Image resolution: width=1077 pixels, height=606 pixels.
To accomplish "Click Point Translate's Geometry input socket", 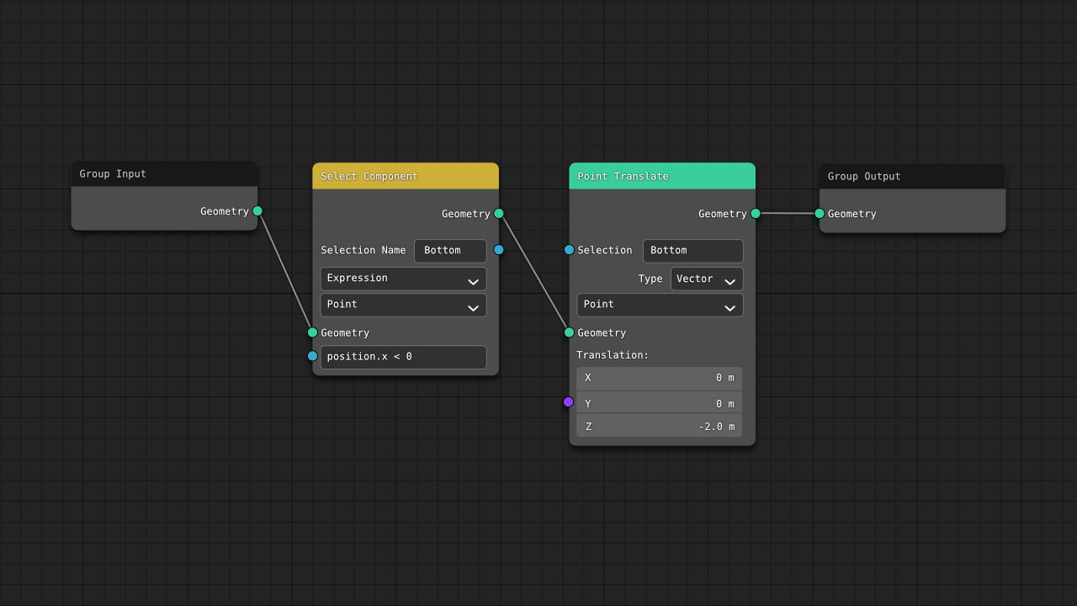I will pyautogui.click(x=570, y=332).
